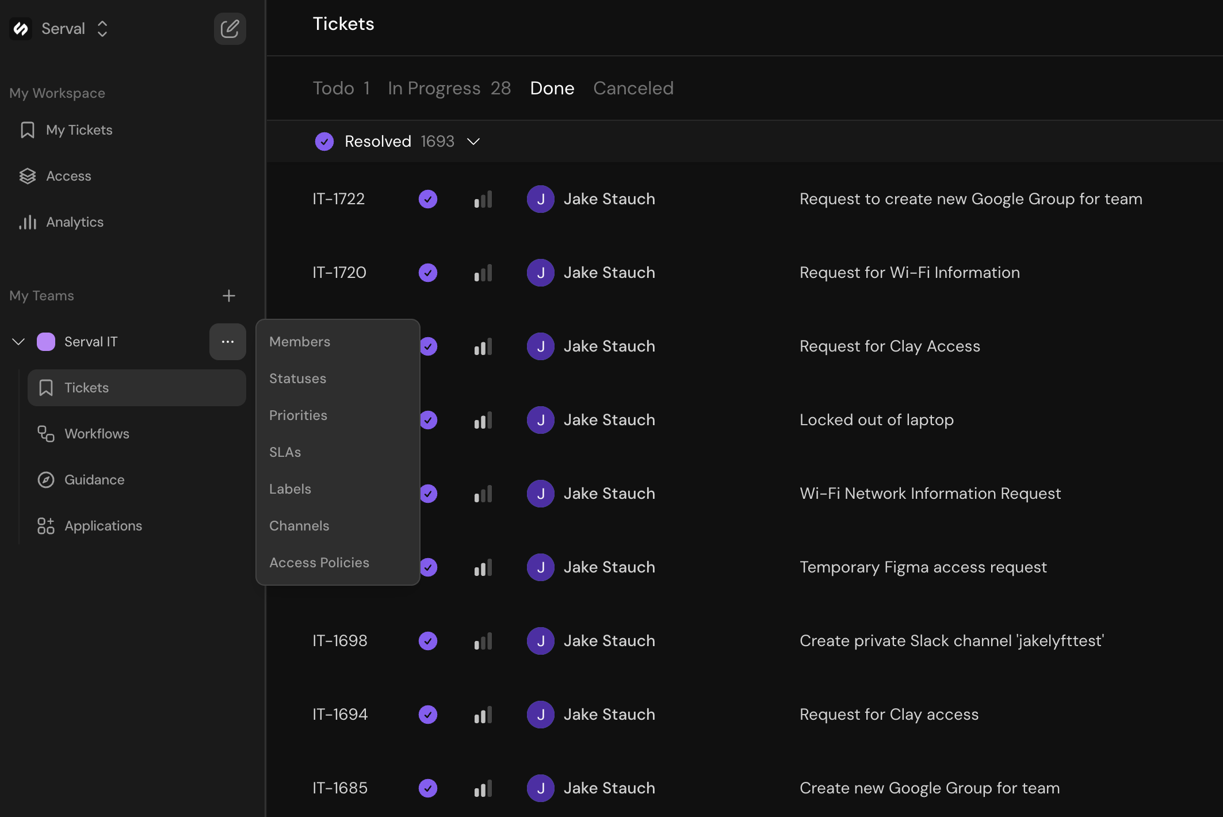Toggle the done checkmark on IT-1685
The height and width of the screenshot is (817, 1223).
(x=427, y=788)
